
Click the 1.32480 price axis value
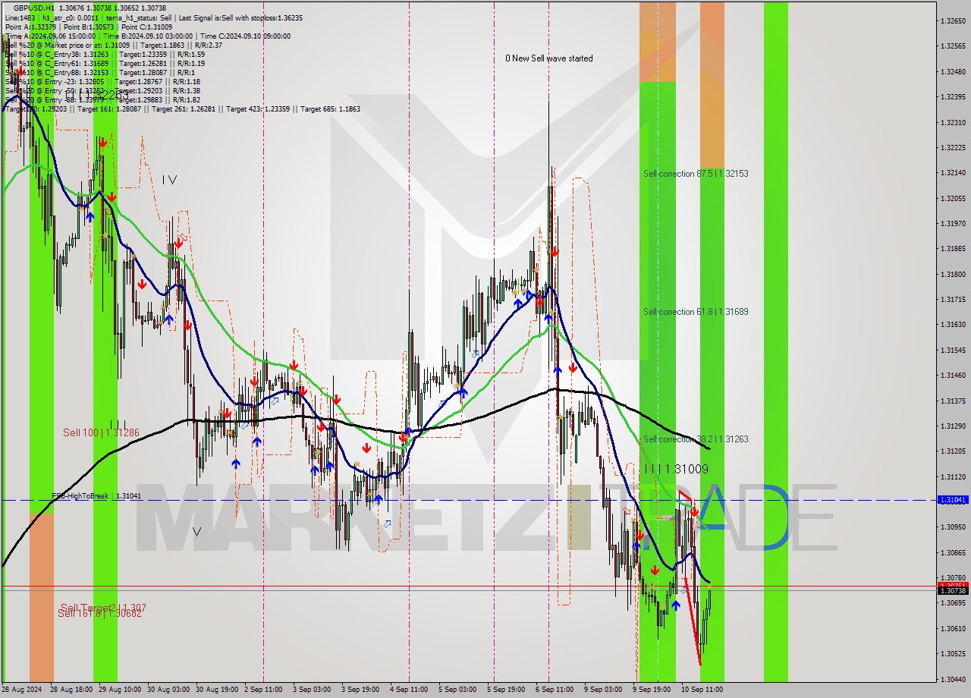click(x=952, y=72)
